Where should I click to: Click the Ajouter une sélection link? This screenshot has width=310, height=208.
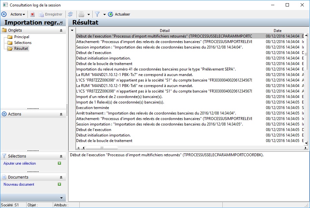coord(19,163)
